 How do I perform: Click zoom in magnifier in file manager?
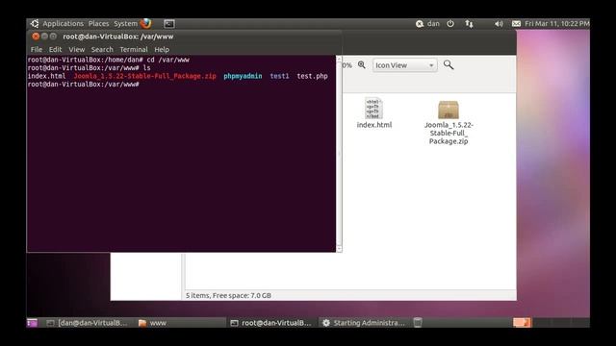tap(362, 65)
